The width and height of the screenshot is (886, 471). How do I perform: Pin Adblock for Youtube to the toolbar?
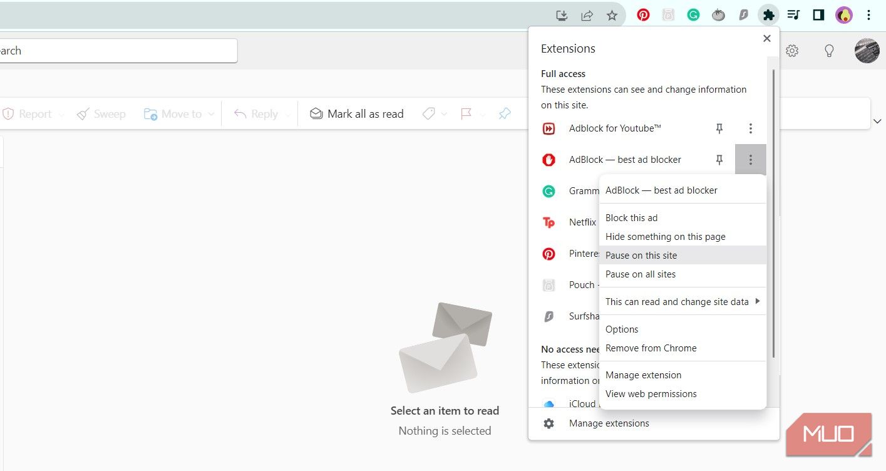click(719, 128)
